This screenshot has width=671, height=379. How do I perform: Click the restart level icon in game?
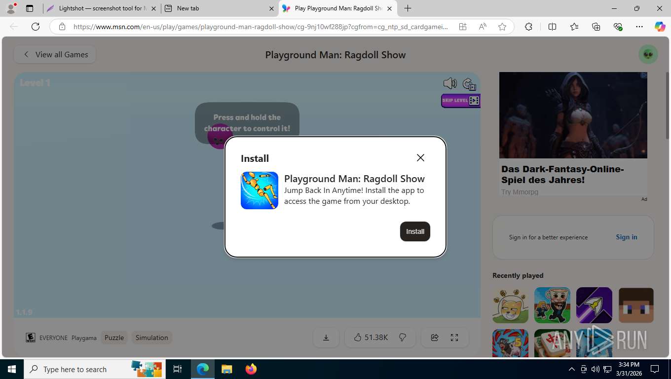coord(469,84)
